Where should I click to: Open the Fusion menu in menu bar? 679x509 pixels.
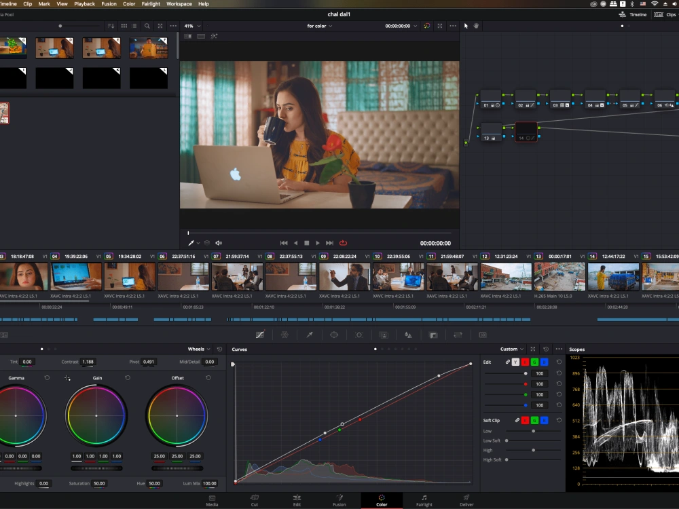coord(109,4)
